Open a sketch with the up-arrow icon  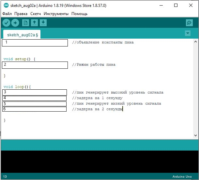coord(34,23)
